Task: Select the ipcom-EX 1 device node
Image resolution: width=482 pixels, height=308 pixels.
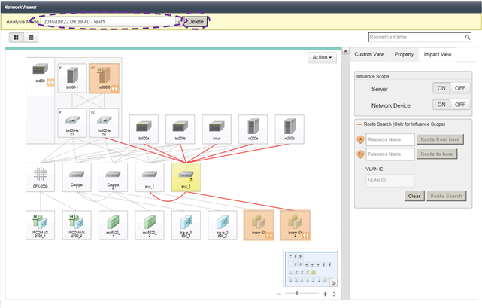Action: coord(258,224)
